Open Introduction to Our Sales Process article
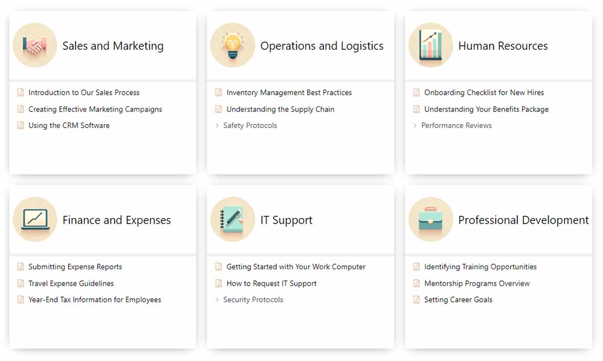This screenshot has width=603, height=361. 84,93
